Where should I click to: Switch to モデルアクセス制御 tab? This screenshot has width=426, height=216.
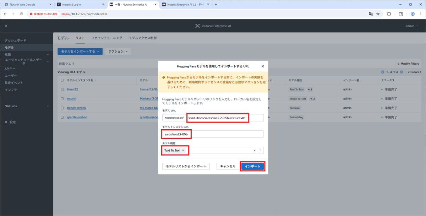tap(142, 38)
